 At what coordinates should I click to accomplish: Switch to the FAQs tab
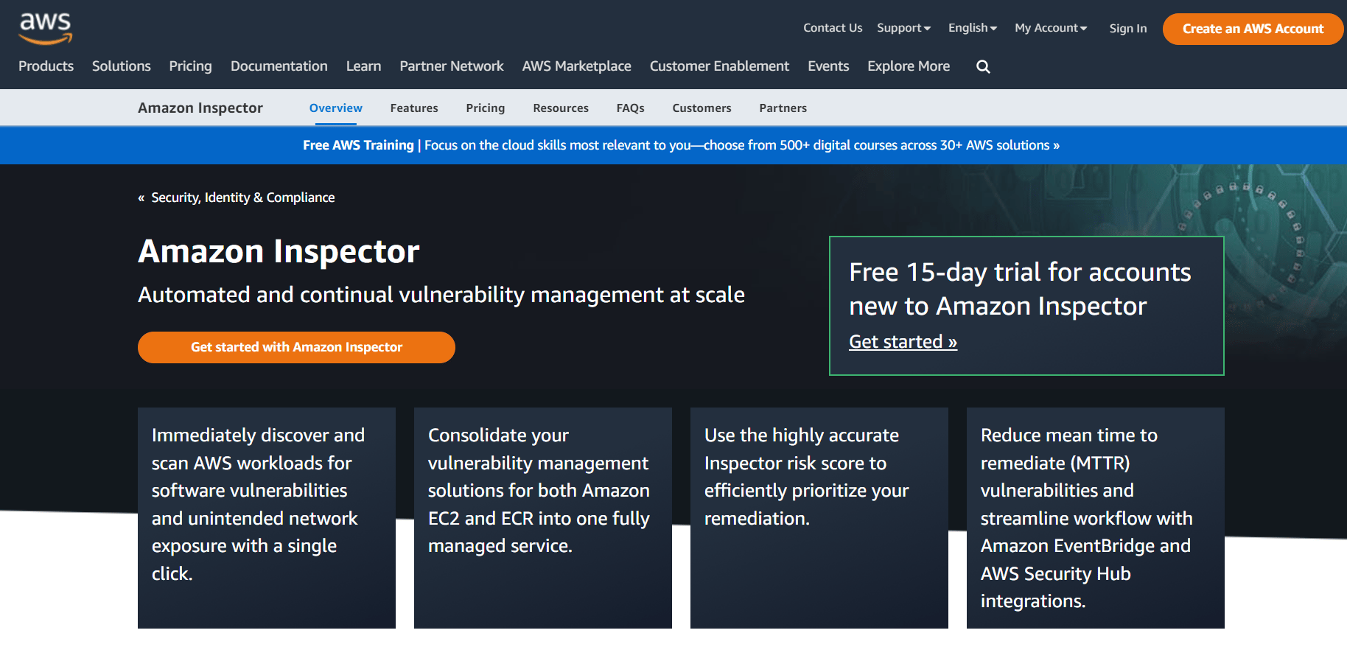(631, 108)
